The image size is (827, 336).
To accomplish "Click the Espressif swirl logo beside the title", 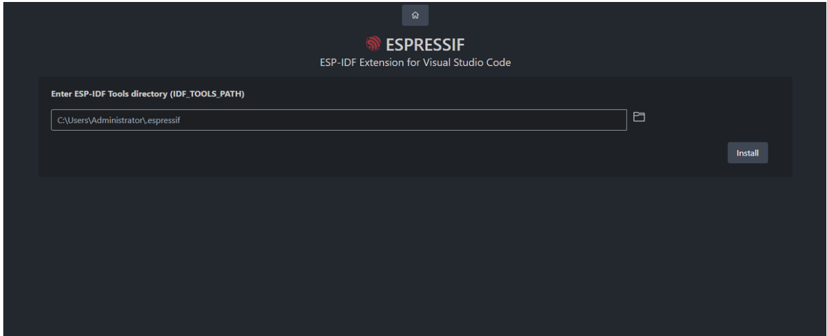I will coord(372,44).
